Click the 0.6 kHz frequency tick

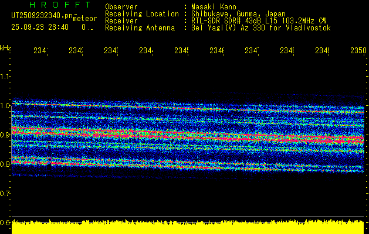(5, 222)
